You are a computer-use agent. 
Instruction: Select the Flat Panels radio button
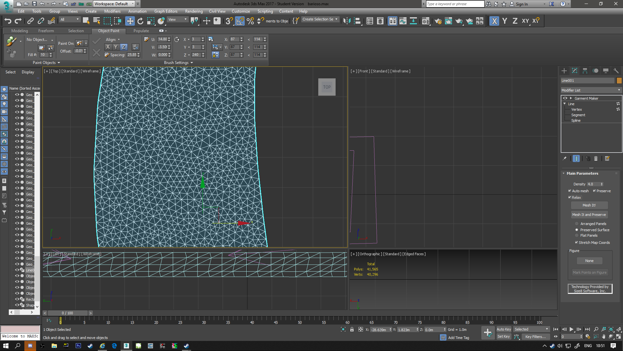point(577,235)
